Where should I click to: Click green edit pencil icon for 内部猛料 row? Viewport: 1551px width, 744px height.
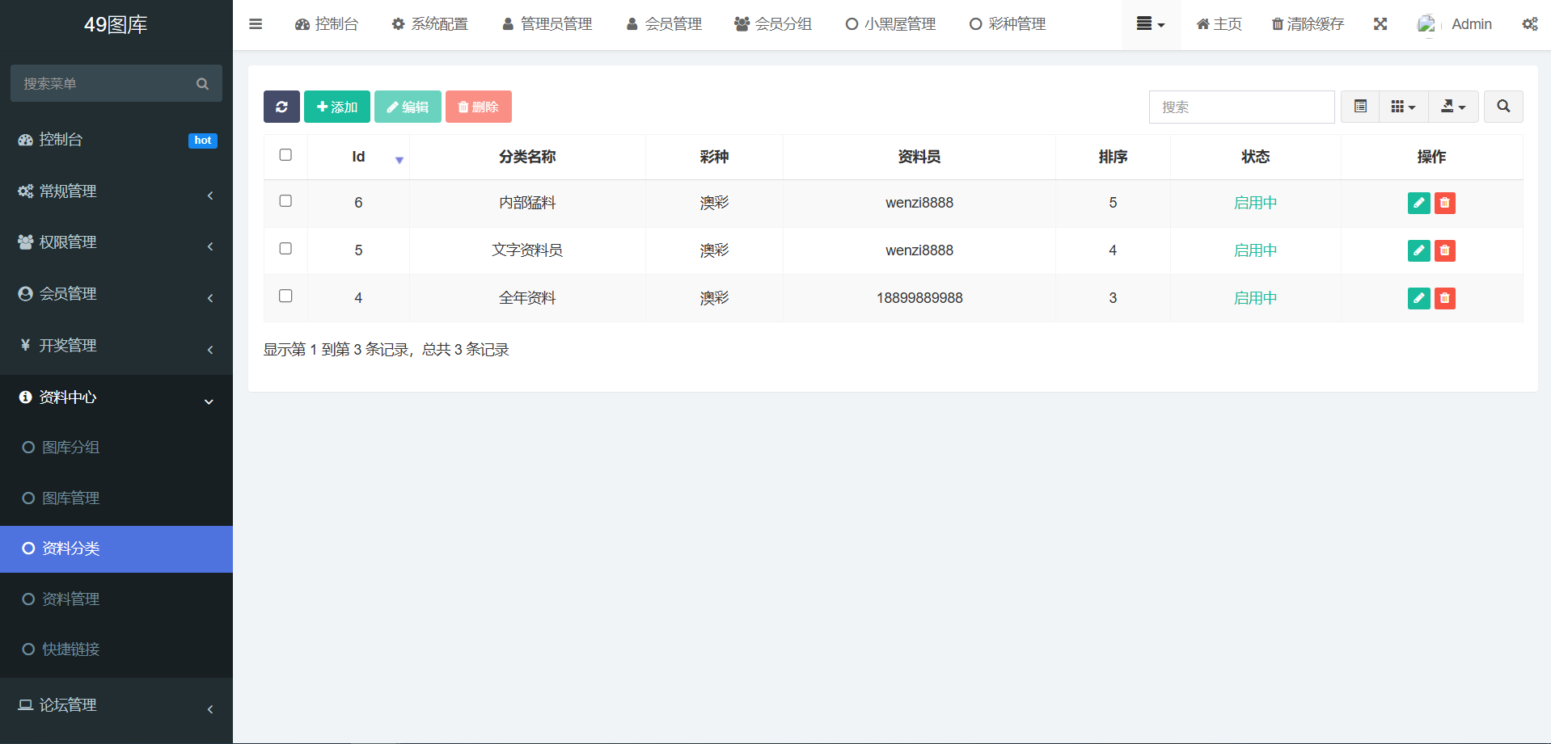tap(1418, 203)
